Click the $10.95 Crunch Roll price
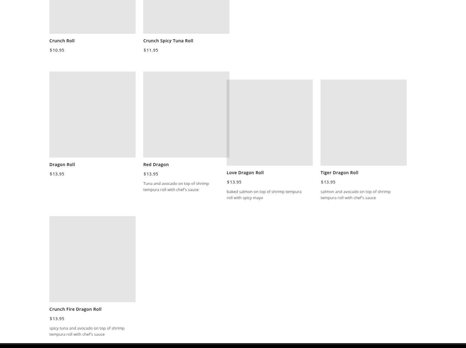Image resolution: width=466 pixels, height=348 pixels. (57, 50)
